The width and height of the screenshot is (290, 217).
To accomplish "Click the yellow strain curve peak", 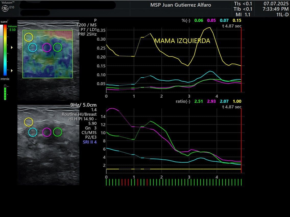I will (210, 28).
